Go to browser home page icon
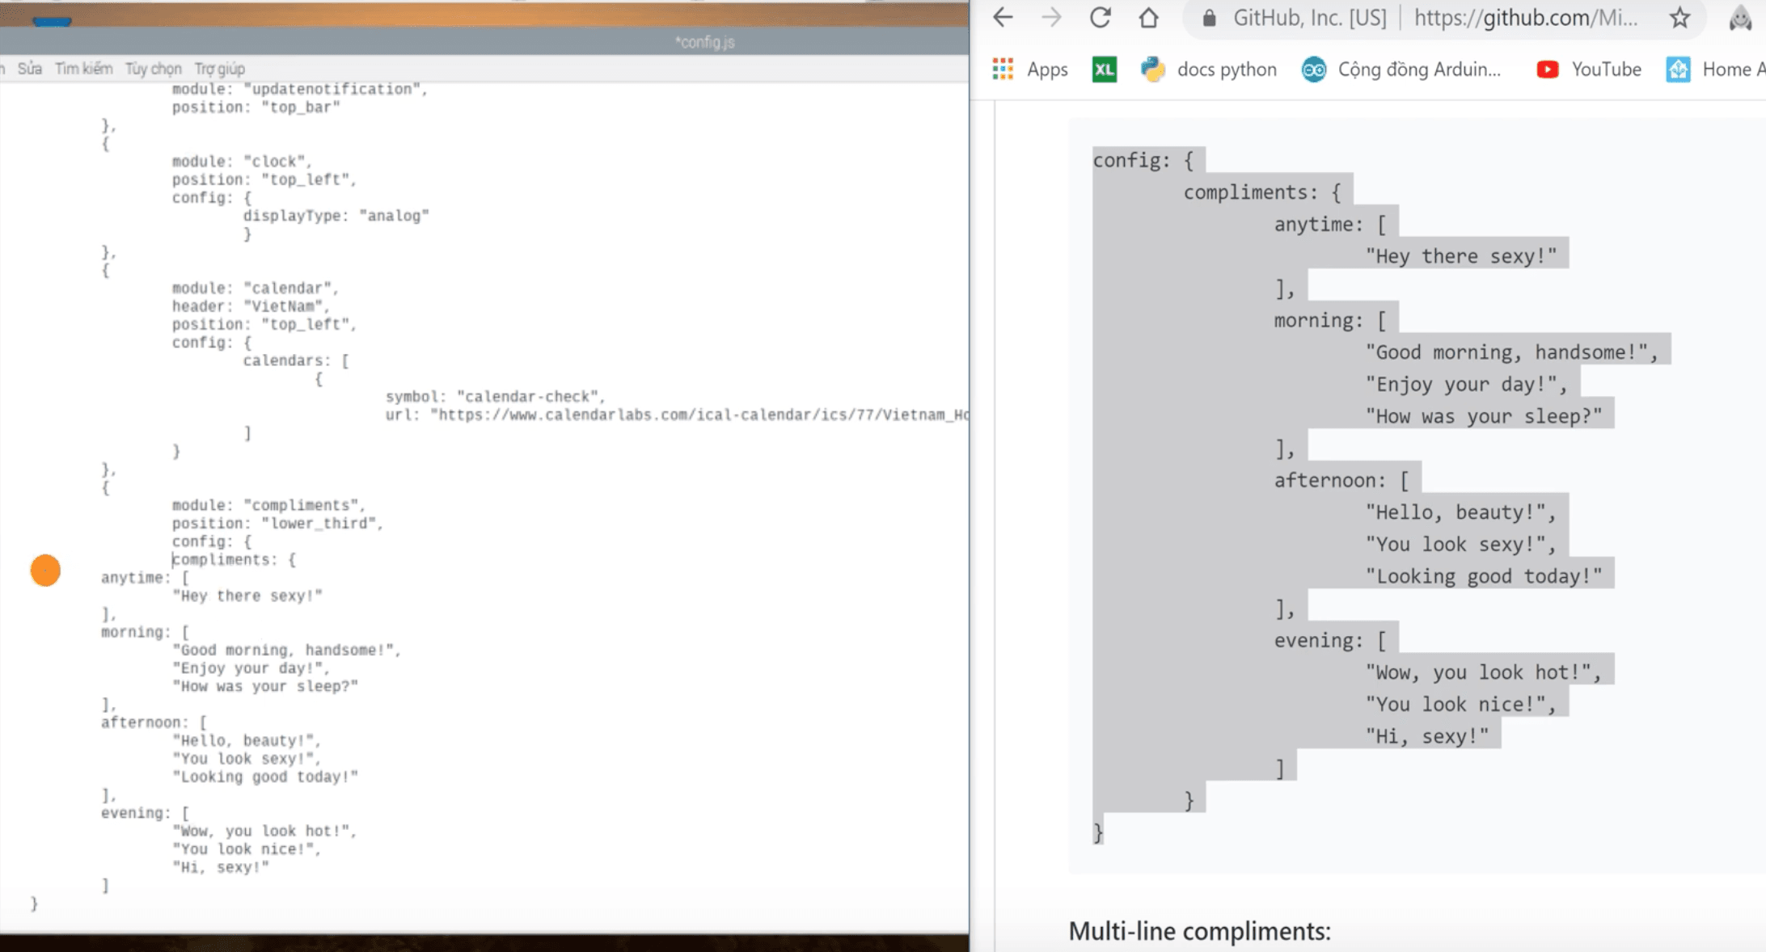 pos(1148,18)
